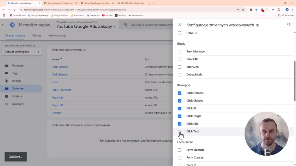Viewport: 296px width, 166px height.
Task: Open Google Analytics bookmark
Action: pos(60,16)
